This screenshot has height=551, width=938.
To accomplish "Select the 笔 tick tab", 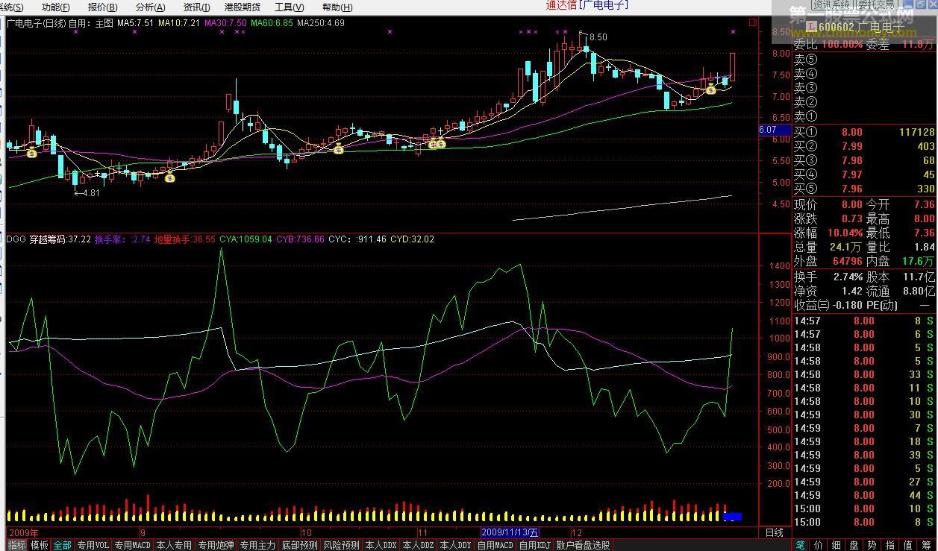I will tap(800, 545).
